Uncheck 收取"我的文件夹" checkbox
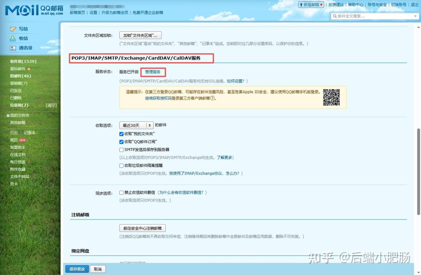Viewport: 421px width, 275px height. (121, 134)
